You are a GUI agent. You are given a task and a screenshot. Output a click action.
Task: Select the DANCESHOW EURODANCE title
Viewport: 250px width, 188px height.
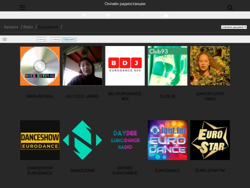40,170
